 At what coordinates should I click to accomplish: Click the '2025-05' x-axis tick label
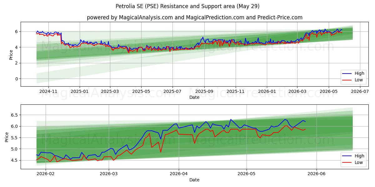tap(141, 91)
